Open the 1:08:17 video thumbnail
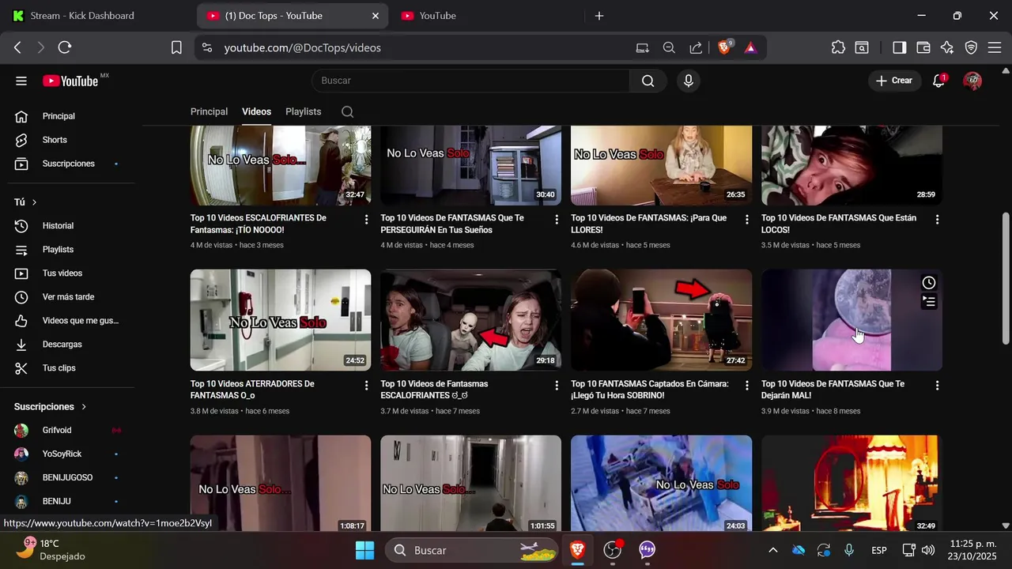Screen dimensions: 1012x569 coord(281,483)
